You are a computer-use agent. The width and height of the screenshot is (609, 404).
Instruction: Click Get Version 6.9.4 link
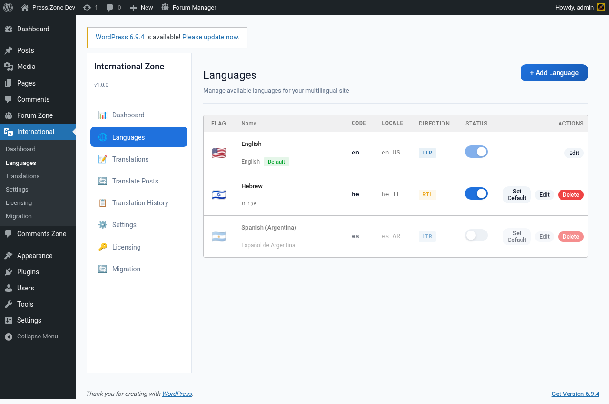click(575, 394)
